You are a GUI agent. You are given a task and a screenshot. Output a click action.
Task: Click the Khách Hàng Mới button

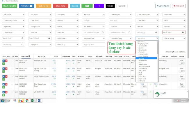coord(10,6)
